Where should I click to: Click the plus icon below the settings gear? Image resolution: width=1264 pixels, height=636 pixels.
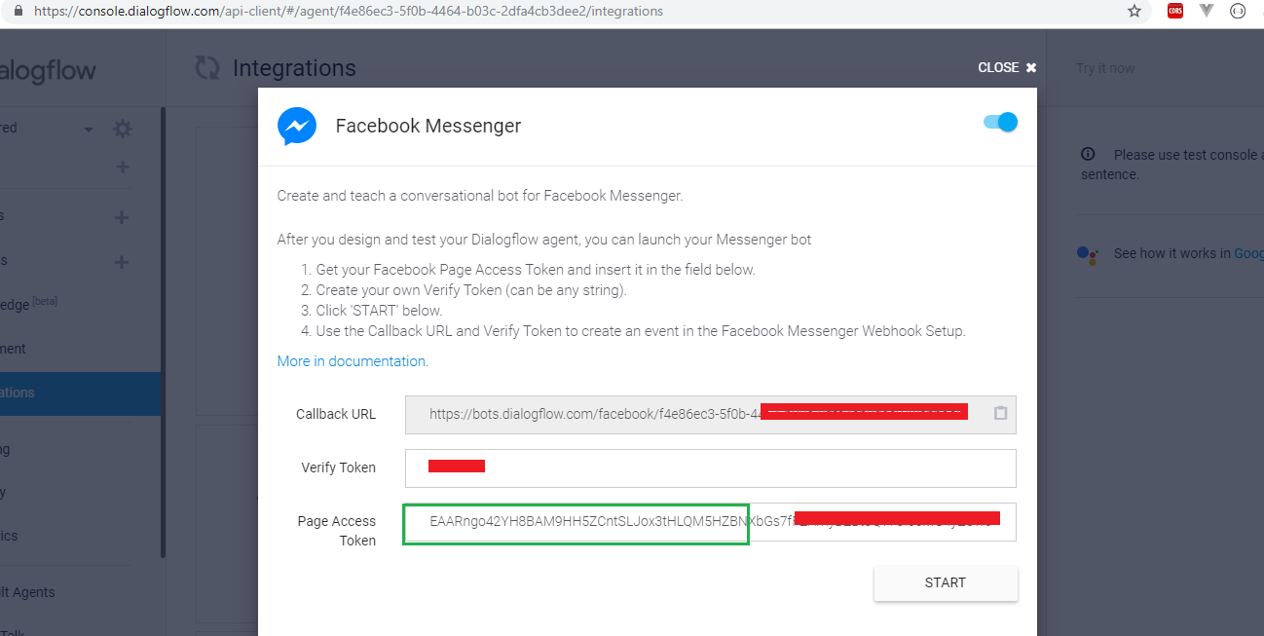(122, 167)
